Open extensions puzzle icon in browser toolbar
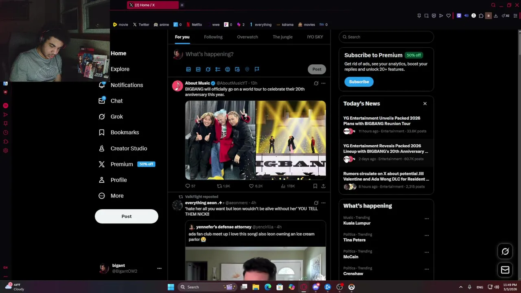The height and width of the screenshot is (293, 521). [481, 16]
